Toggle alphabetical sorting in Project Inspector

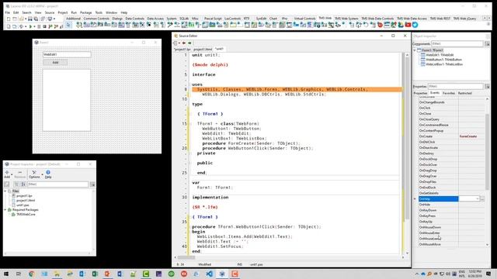(23, 184)
